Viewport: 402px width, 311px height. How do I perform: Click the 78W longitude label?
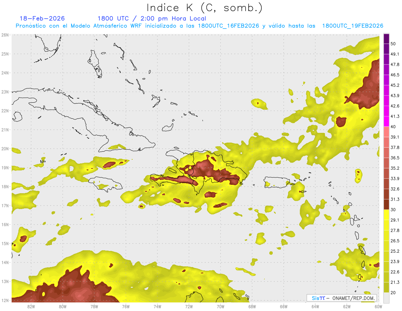coord(94,306)
